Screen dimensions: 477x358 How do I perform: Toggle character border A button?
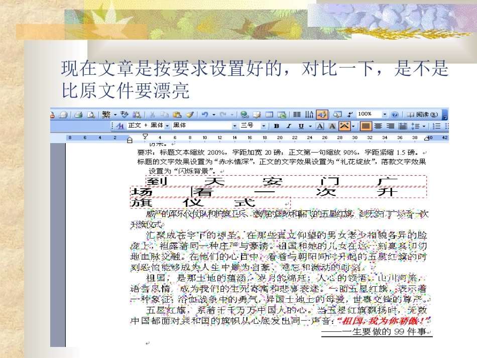(320, 126)
